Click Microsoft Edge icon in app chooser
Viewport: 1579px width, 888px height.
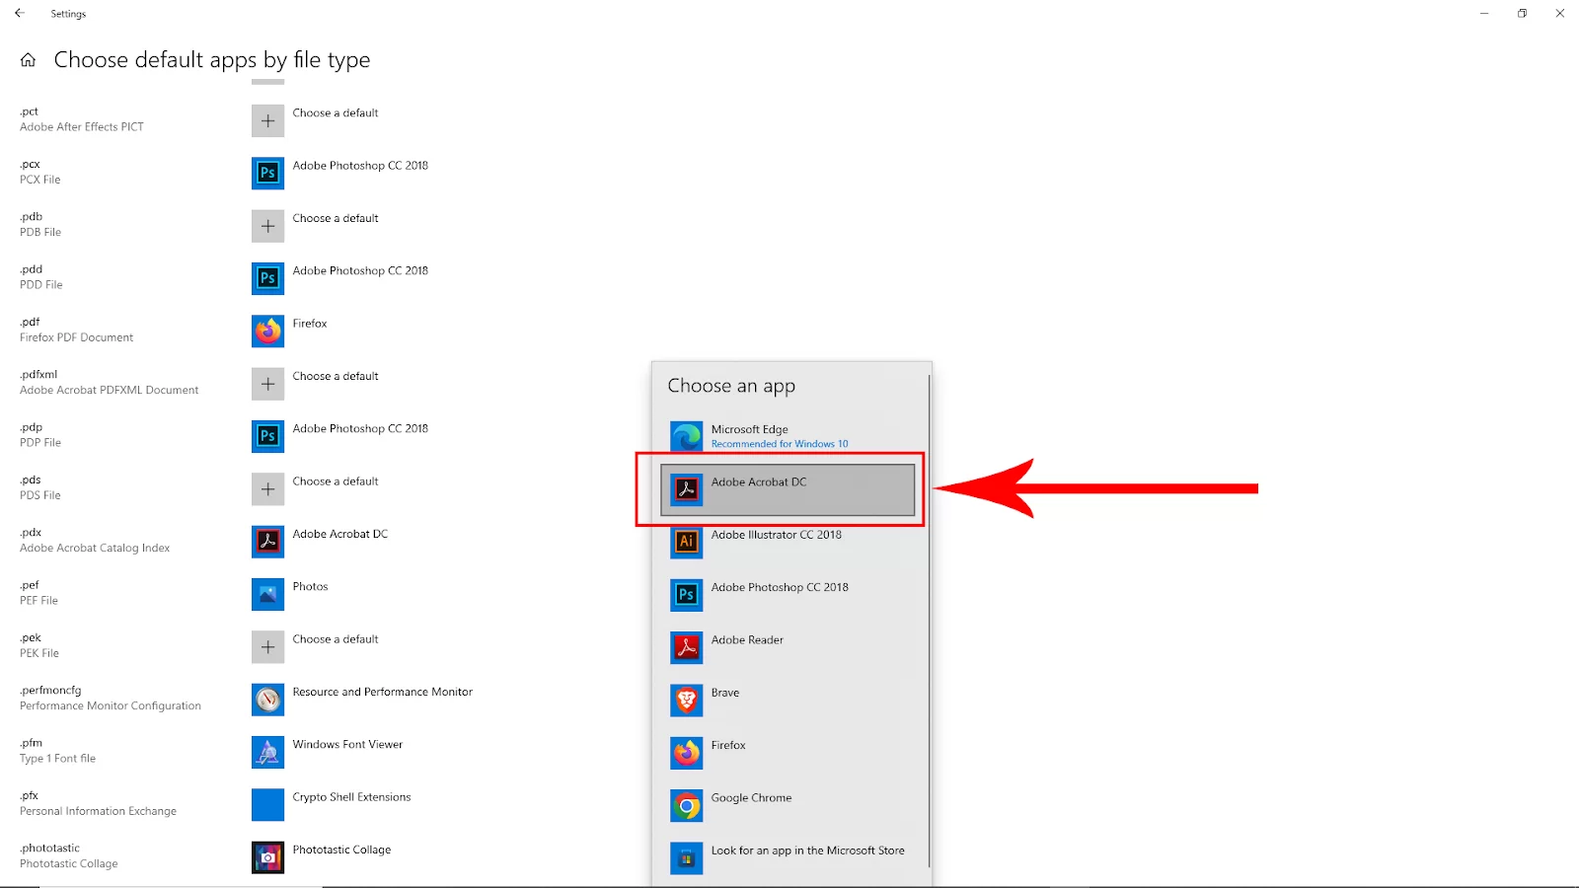pos(687,436)
